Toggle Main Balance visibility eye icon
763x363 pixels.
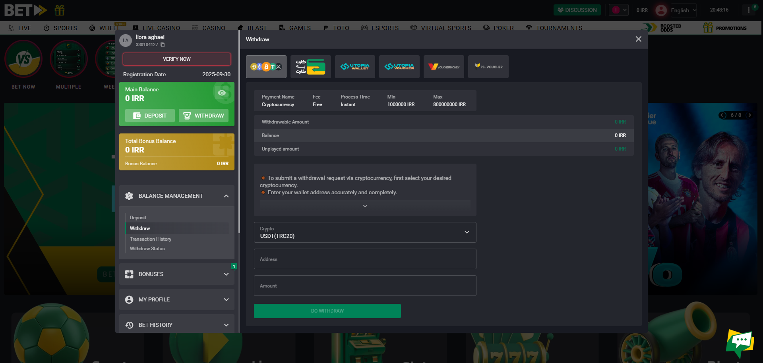pos(222,93)
